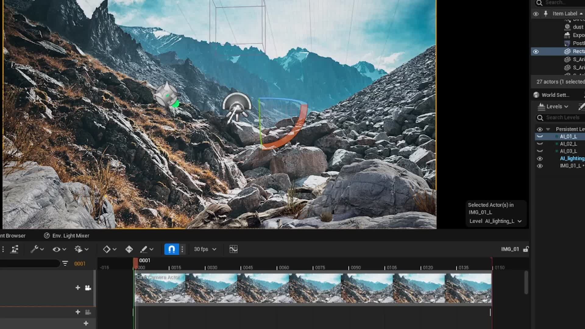Screen dimensions: 585x329
Task: Toggle the IMG_01 sequence lock icon
Action: tap(526, 249)
